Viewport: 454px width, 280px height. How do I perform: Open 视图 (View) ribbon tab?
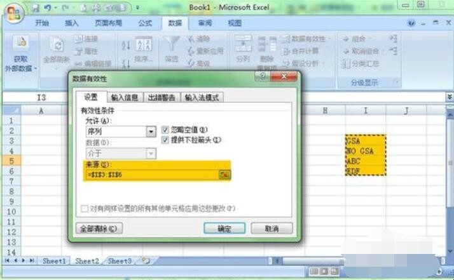(235, 23)
